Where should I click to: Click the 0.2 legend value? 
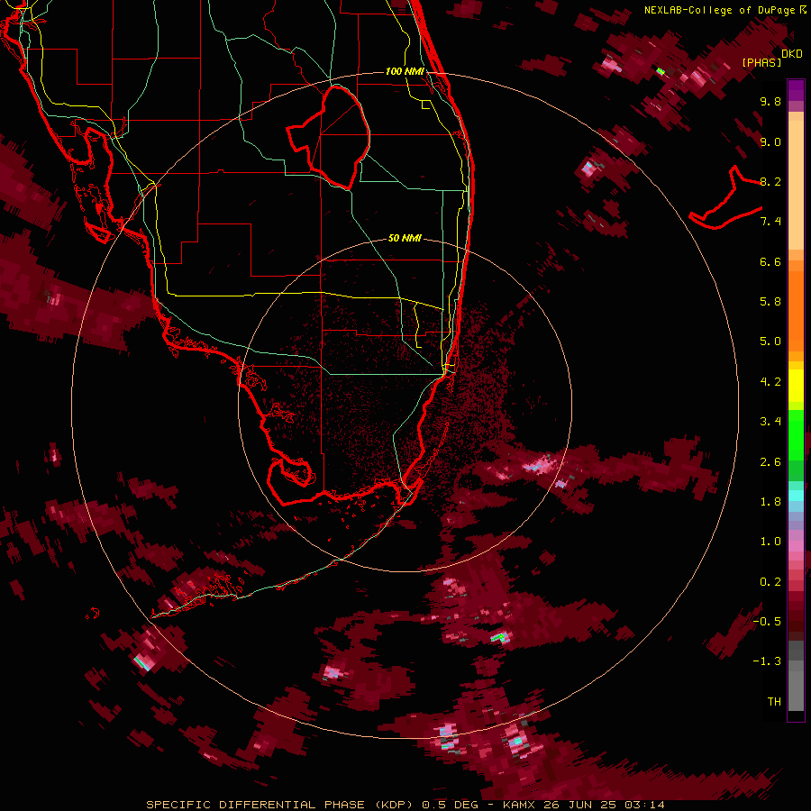pos(770,582)
